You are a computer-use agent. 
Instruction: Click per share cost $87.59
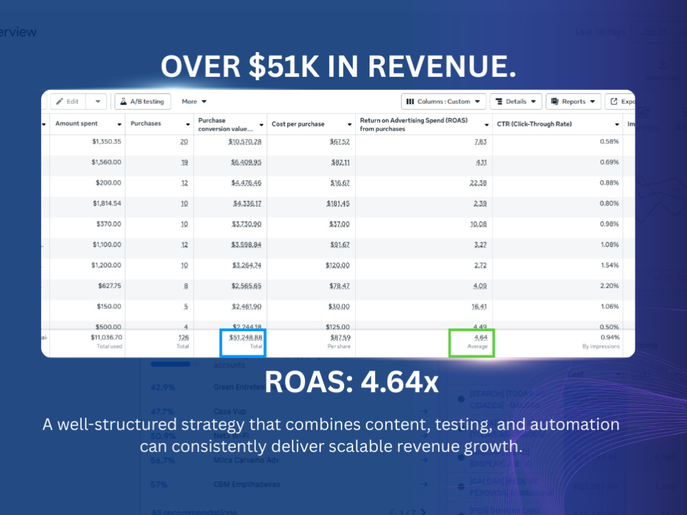coord(341,337)
